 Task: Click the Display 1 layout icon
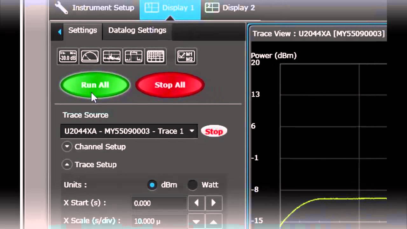(x=152, y=8)
